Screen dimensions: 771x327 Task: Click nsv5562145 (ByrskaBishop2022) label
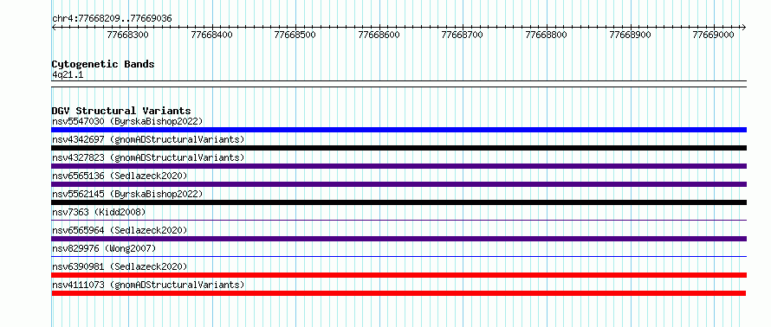tap(127, 194)
